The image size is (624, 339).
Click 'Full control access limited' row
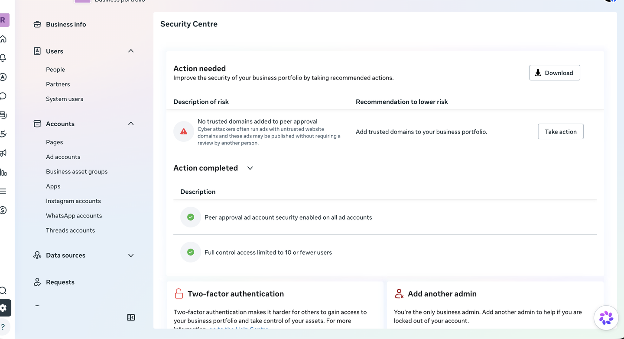(x=385, y=253)
